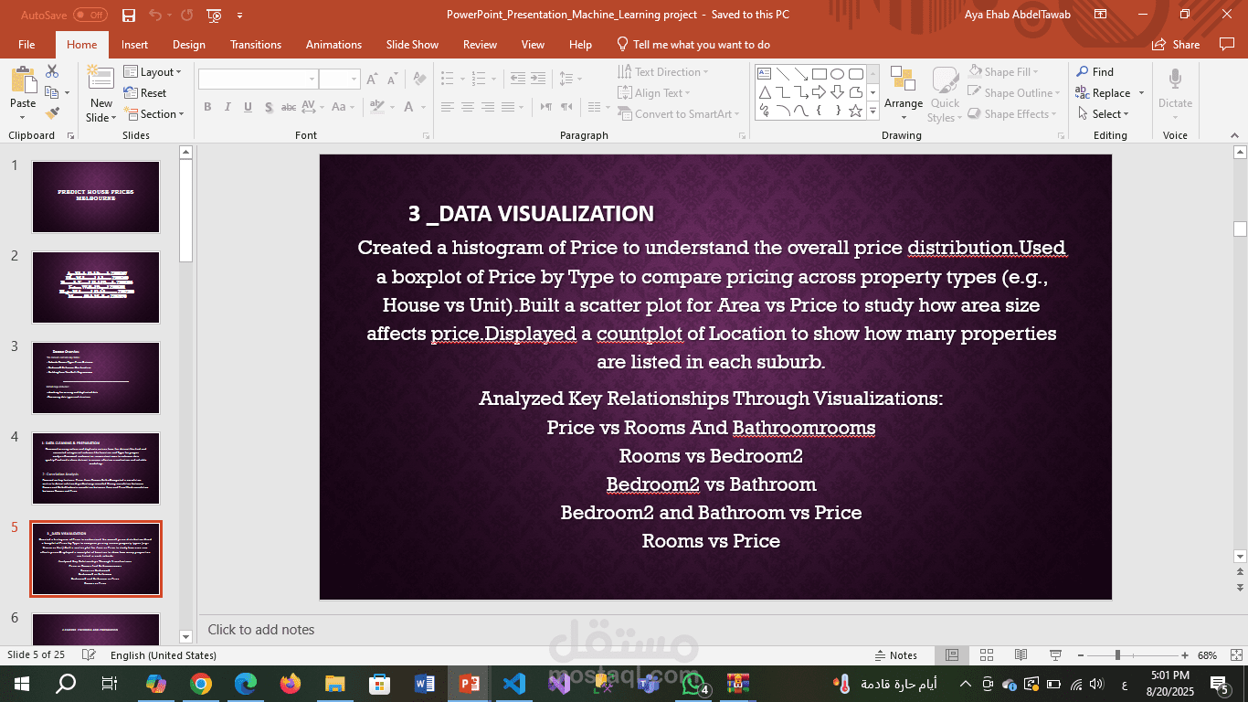The image size is (1248, 702).
Task: Click the Find button
Action: pyautogui.click(x=1095, y=72)
